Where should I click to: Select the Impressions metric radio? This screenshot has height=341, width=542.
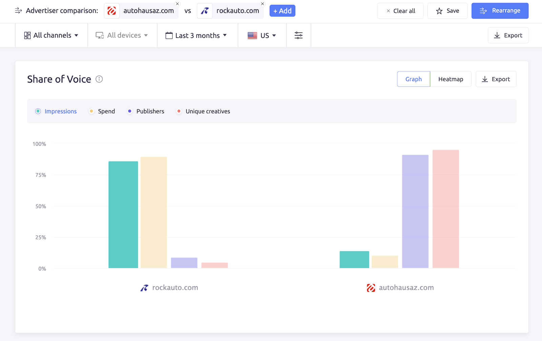38,111
